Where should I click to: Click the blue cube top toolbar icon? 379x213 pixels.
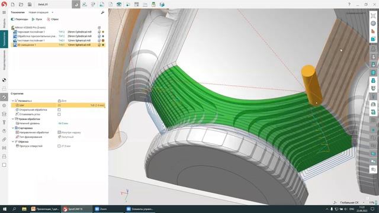(162, 4)
